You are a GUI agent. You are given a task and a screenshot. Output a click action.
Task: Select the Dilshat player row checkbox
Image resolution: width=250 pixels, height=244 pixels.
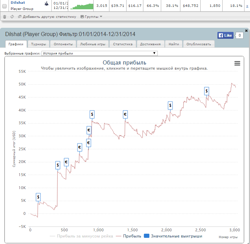click(x=4, y=6)
